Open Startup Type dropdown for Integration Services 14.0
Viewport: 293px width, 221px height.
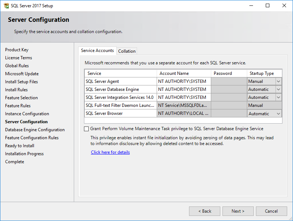click(x=278, y=97)
